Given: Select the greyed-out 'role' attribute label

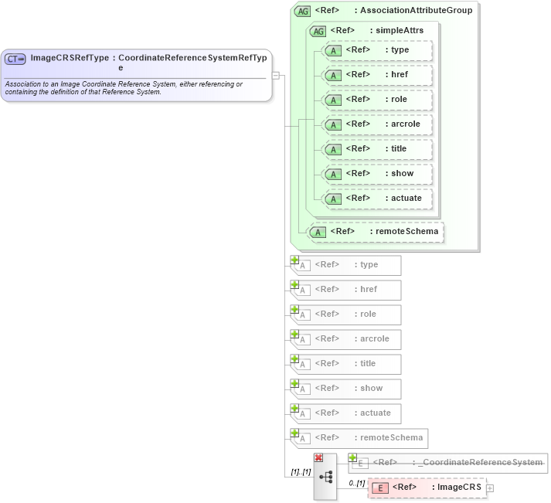Looking at the screenshot, I should pos(368,314).
